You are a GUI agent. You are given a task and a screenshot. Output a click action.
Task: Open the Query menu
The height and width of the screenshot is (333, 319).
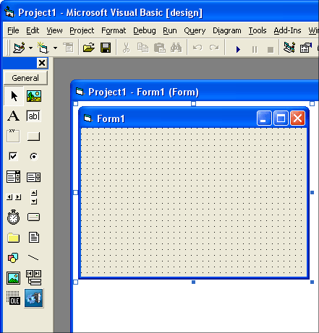coord(195,30)
